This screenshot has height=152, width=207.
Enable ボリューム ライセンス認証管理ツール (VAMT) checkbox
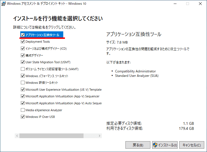coord(23,69)
